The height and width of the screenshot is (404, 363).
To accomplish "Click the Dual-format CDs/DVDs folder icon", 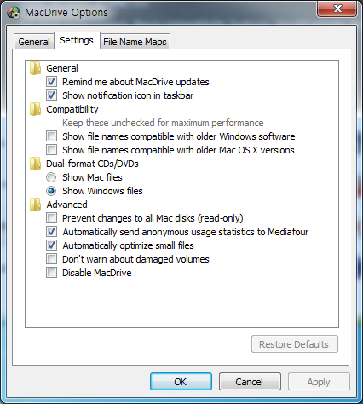I will pos(36,164).
